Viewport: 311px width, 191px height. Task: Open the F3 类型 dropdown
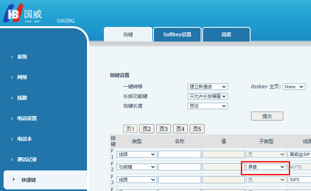click(x=137, y=180)
